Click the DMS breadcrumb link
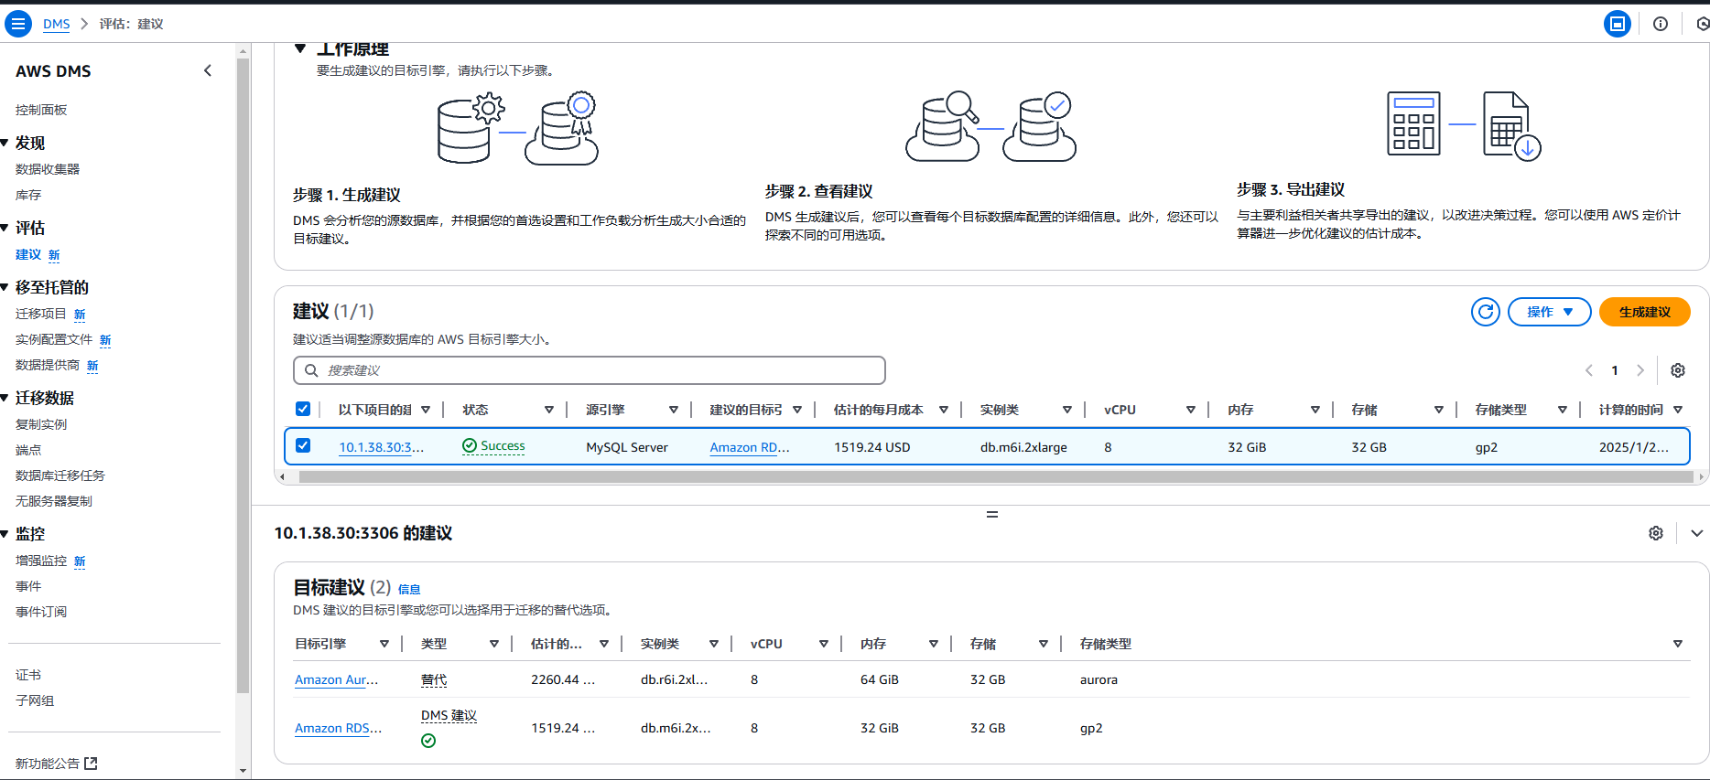1710x780 pixels. coord(56,24)
